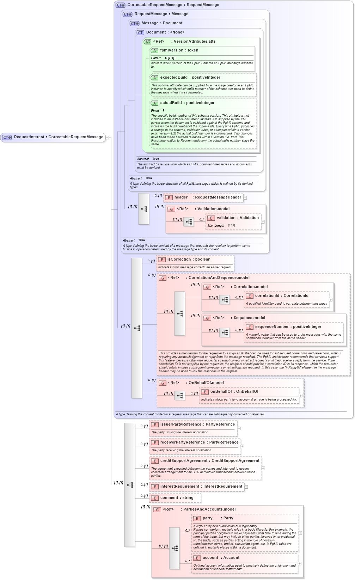
Task: Collapse the RequestInterest root node
Action: tap(107, 138)
